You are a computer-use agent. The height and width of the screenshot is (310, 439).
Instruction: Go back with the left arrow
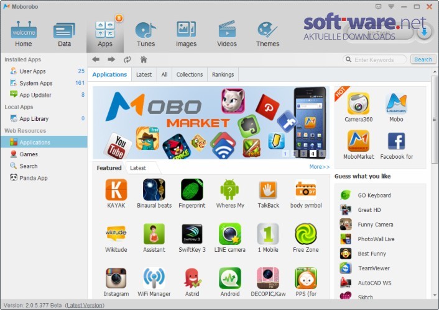tap(96, 59)
